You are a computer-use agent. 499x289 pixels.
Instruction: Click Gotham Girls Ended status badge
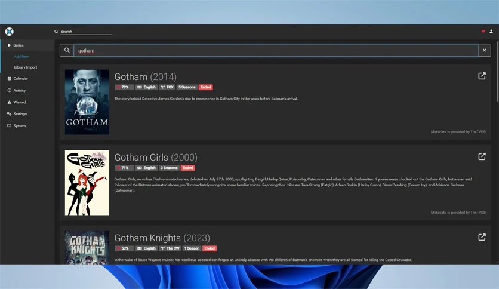pos(188,168)
